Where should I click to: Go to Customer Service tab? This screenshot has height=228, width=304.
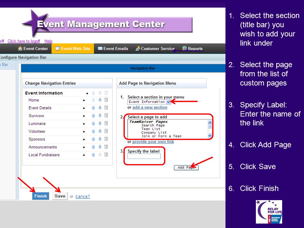click(x=155, y=49)
